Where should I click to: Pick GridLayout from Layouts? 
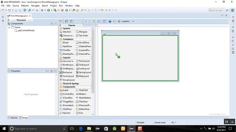(83, 65)
